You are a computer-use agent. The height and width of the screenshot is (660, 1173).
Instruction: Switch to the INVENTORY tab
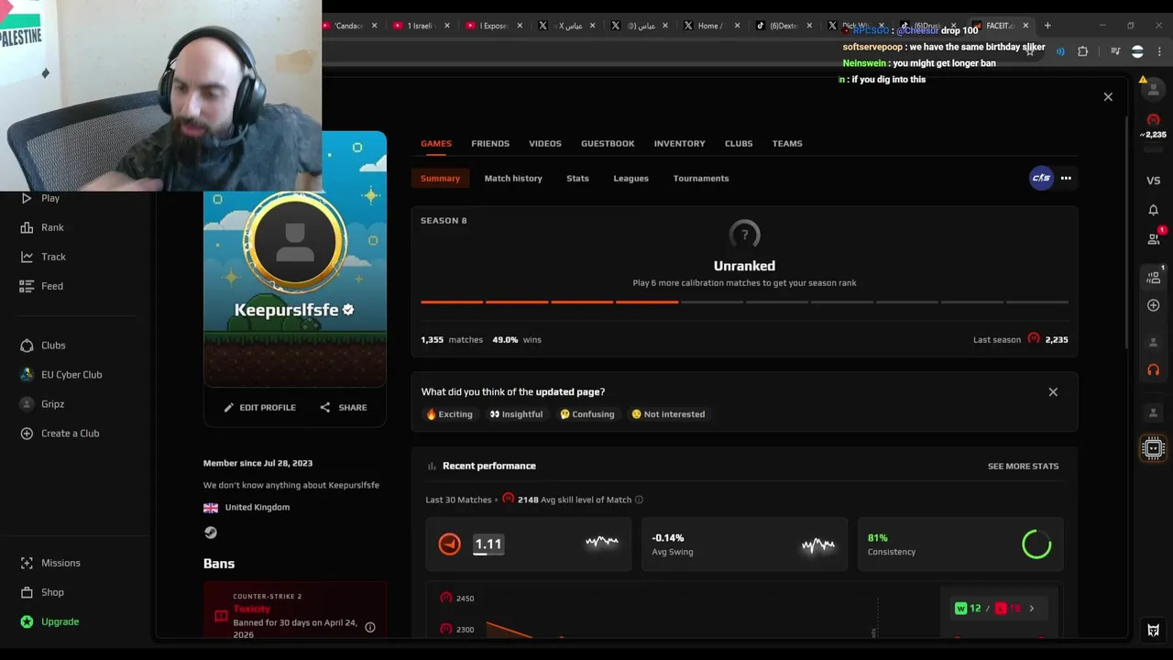[x=680, y=144]
